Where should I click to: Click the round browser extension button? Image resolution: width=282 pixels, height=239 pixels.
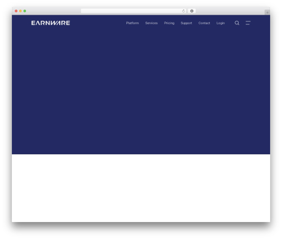192,11
